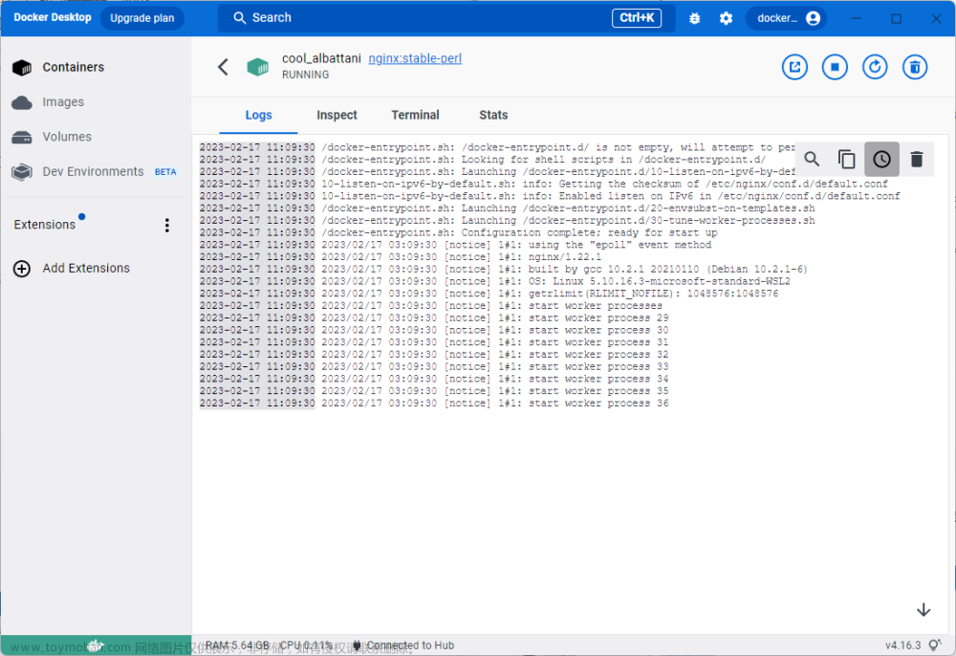This screenshot has width=956, height=656.
Task: Go back using the left chevron
Action: click(223, 67)
